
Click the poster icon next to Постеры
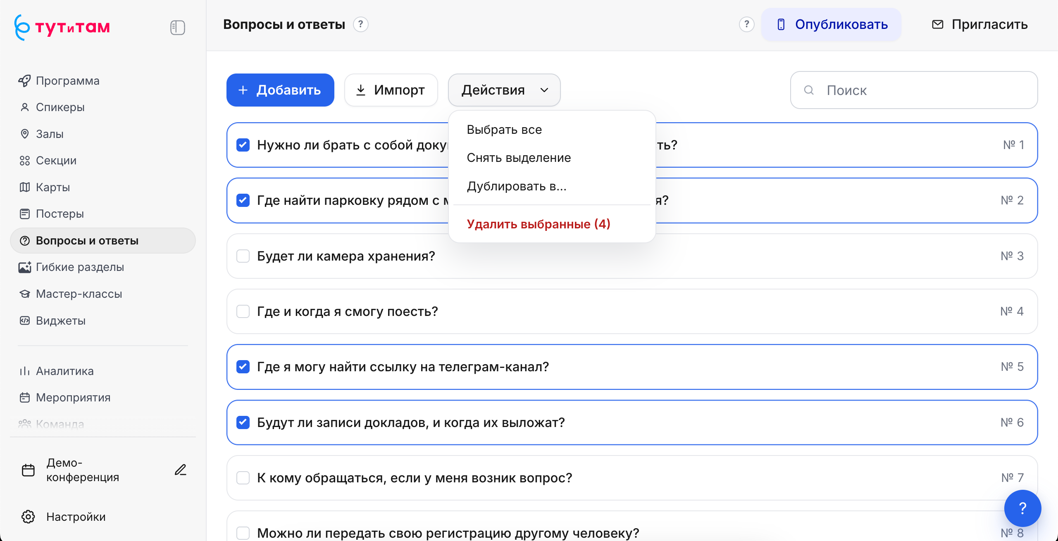pyautogui.click(x=25, y=214)
